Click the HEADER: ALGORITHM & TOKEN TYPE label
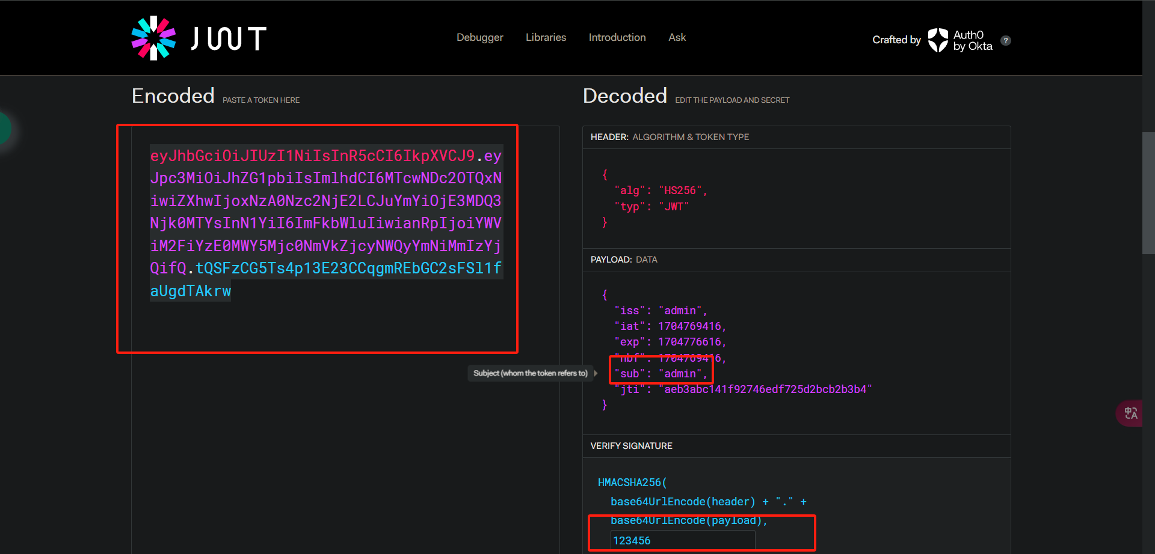 pos(670,137)
